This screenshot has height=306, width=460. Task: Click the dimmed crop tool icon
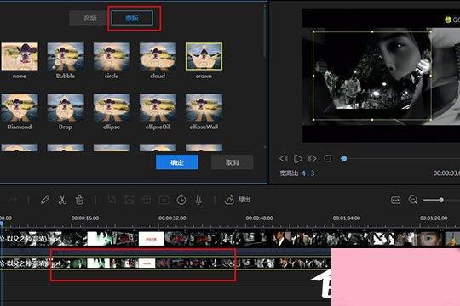(x=112, y=200)
